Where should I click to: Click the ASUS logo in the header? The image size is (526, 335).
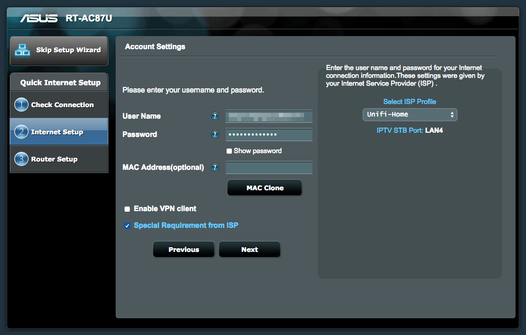coord(39,18)
